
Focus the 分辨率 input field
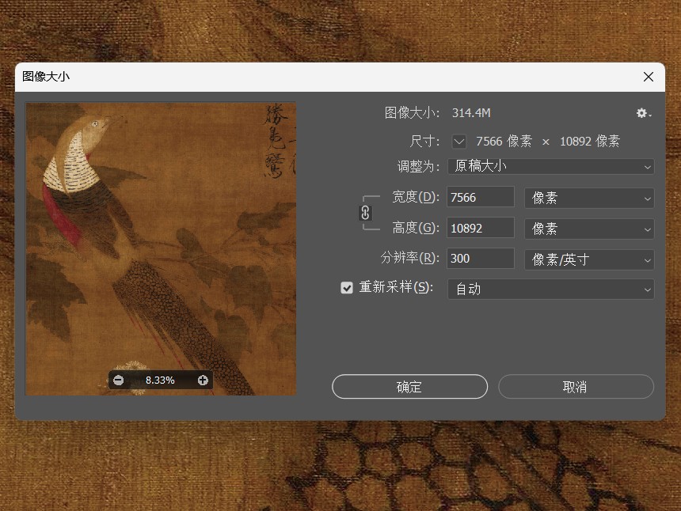tap(481, 259)
